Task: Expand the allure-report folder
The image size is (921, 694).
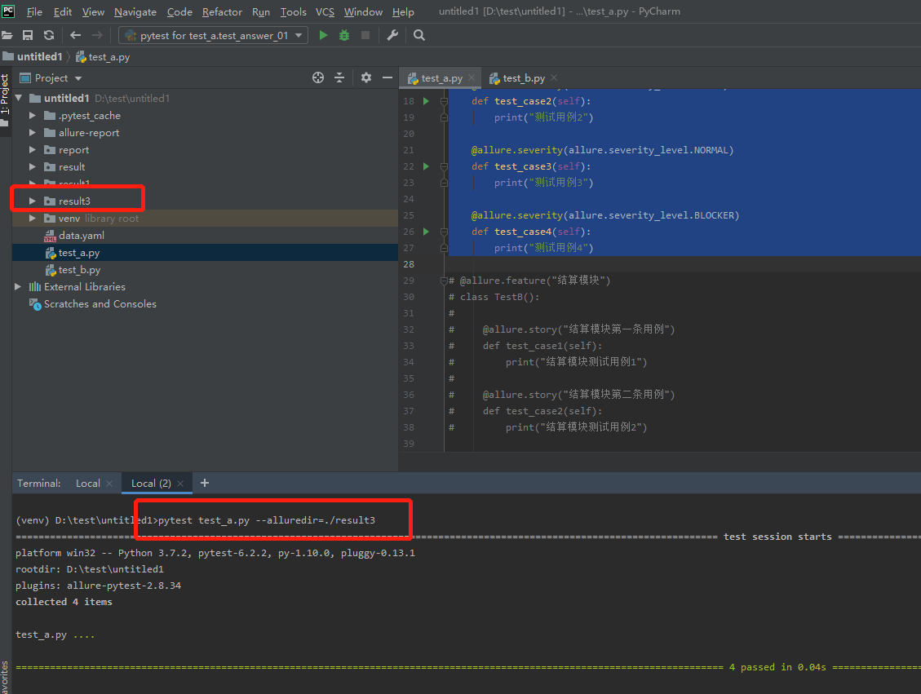Action: tap(33, 133)
